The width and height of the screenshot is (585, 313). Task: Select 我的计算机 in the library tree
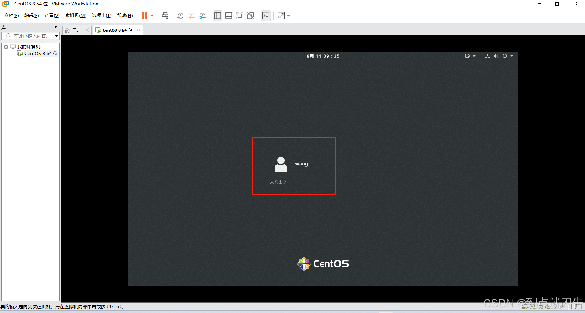29,47
